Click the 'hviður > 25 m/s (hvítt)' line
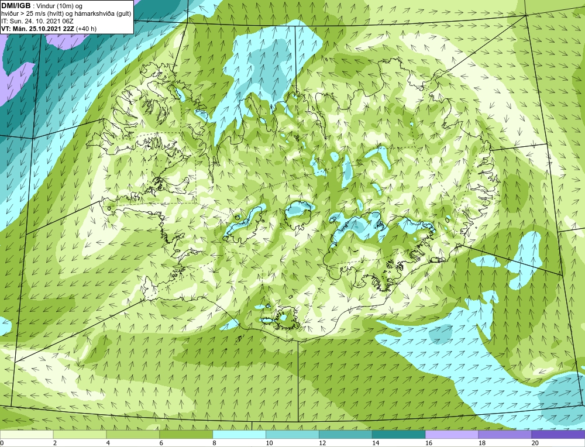This screenshot has width=585, height=447. (33, 14)
